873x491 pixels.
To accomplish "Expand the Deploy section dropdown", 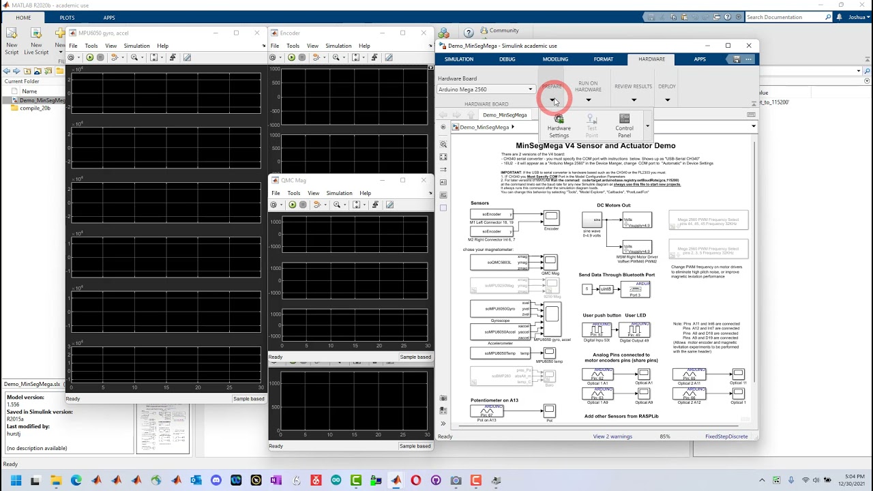I will [667, 100].
